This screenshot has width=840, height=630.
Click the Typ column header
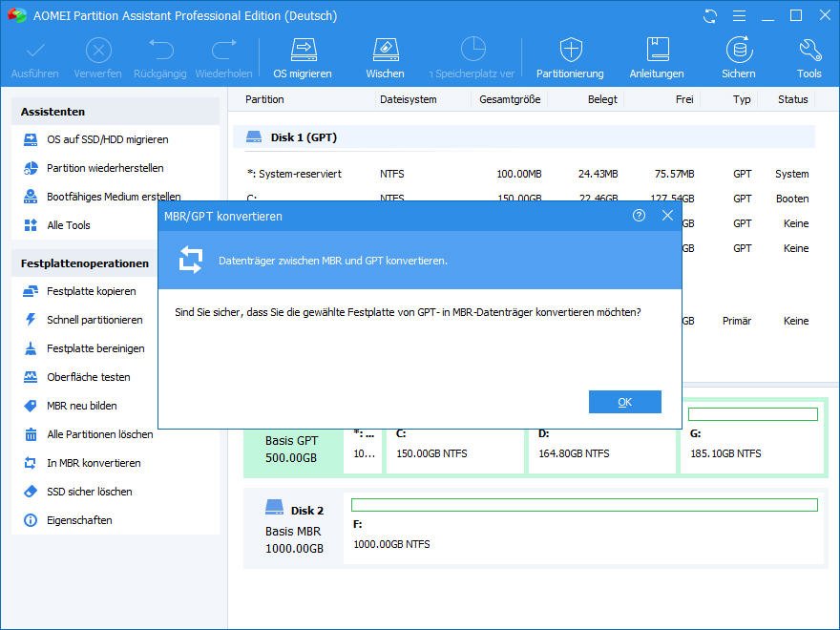742,99
